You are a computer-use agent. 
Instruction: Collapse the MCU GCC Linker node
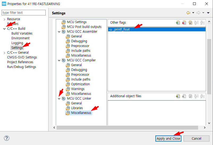pos(59,99)
